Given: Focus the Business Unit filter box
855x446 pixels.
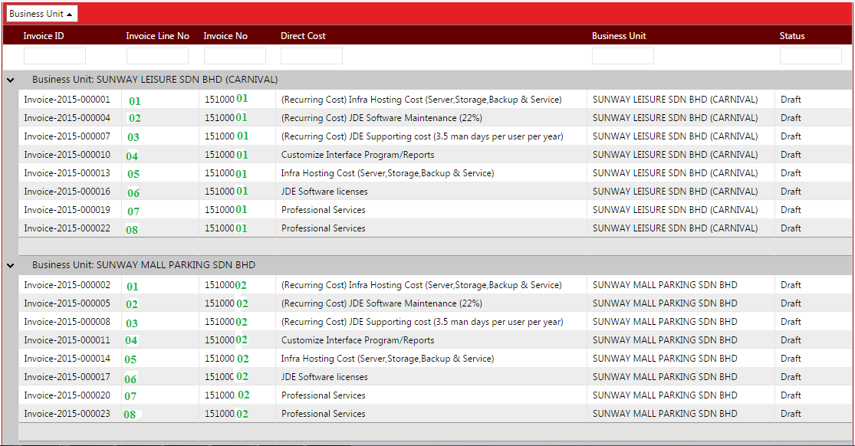Looking at the screenshot, I should tap(623, 56).
